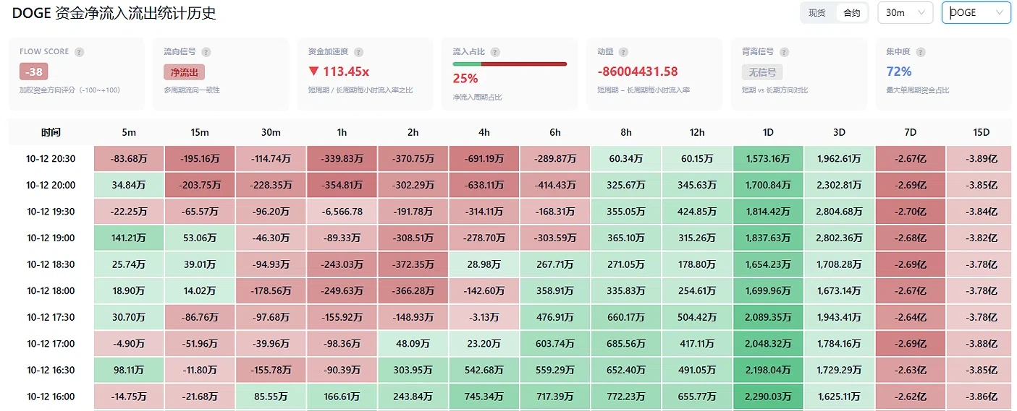Select the 10-12 19:00 time row
1017x411 pixels.
[x=51, y=238]
